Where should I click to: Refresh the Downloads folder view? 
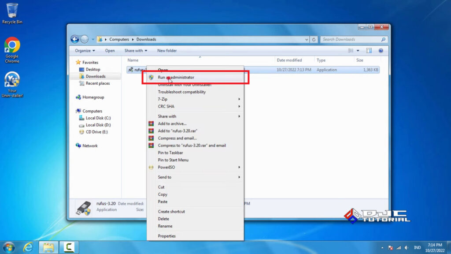point(314,39)
